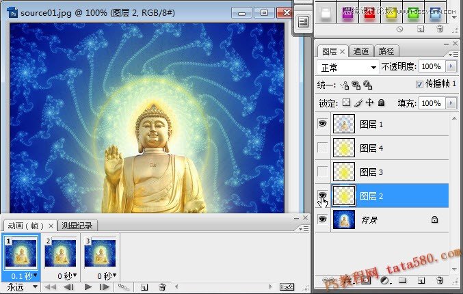Click tween animation frames icon
The image size is (463, 294).
pos(123,287)
